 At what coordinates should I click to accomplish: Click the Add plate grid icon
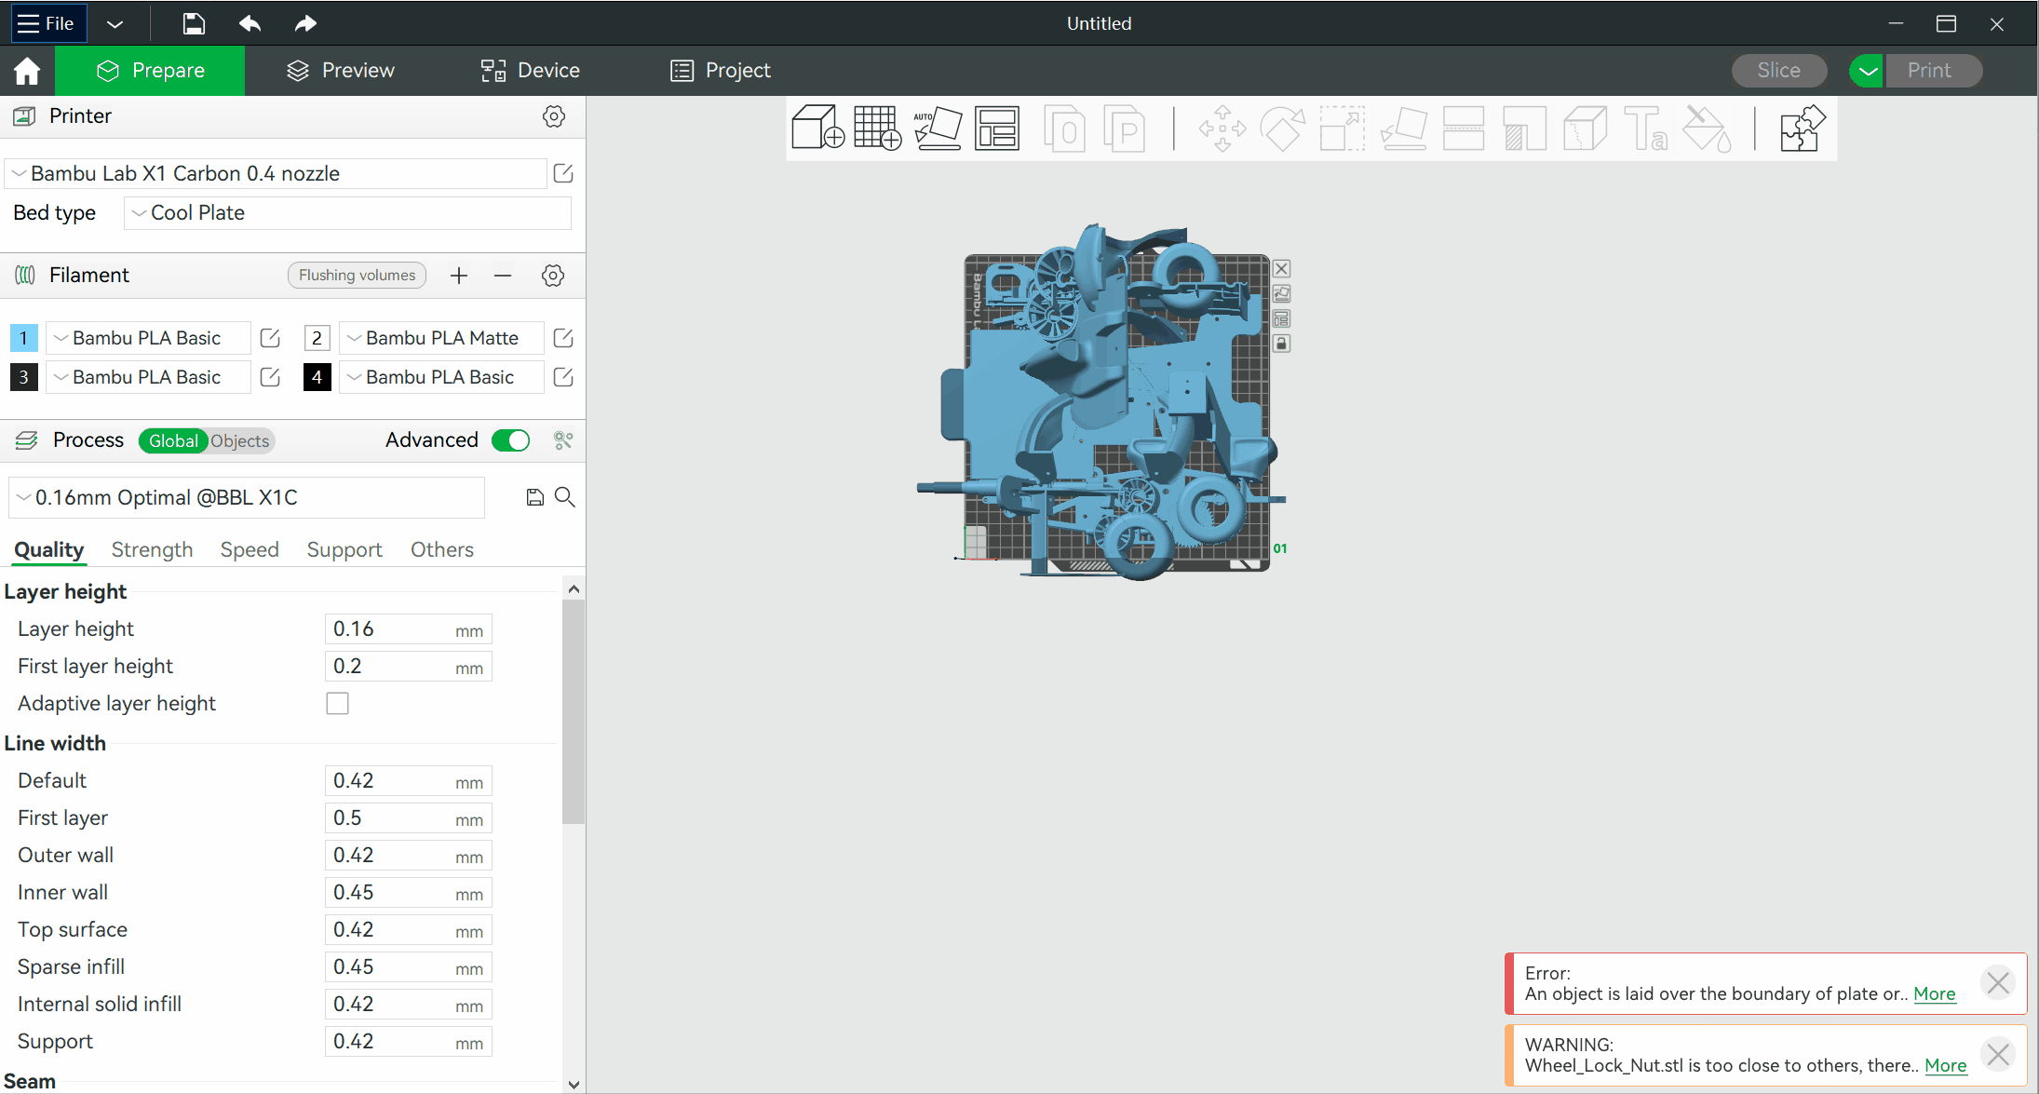tap(877, 128)
